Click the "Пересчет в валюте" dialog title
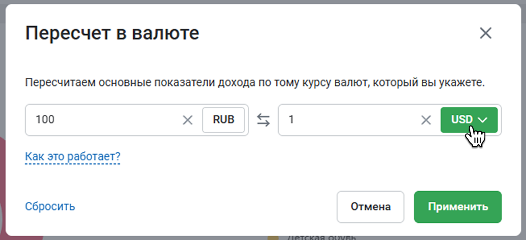 pyautogui.click(x=112, y=33)
